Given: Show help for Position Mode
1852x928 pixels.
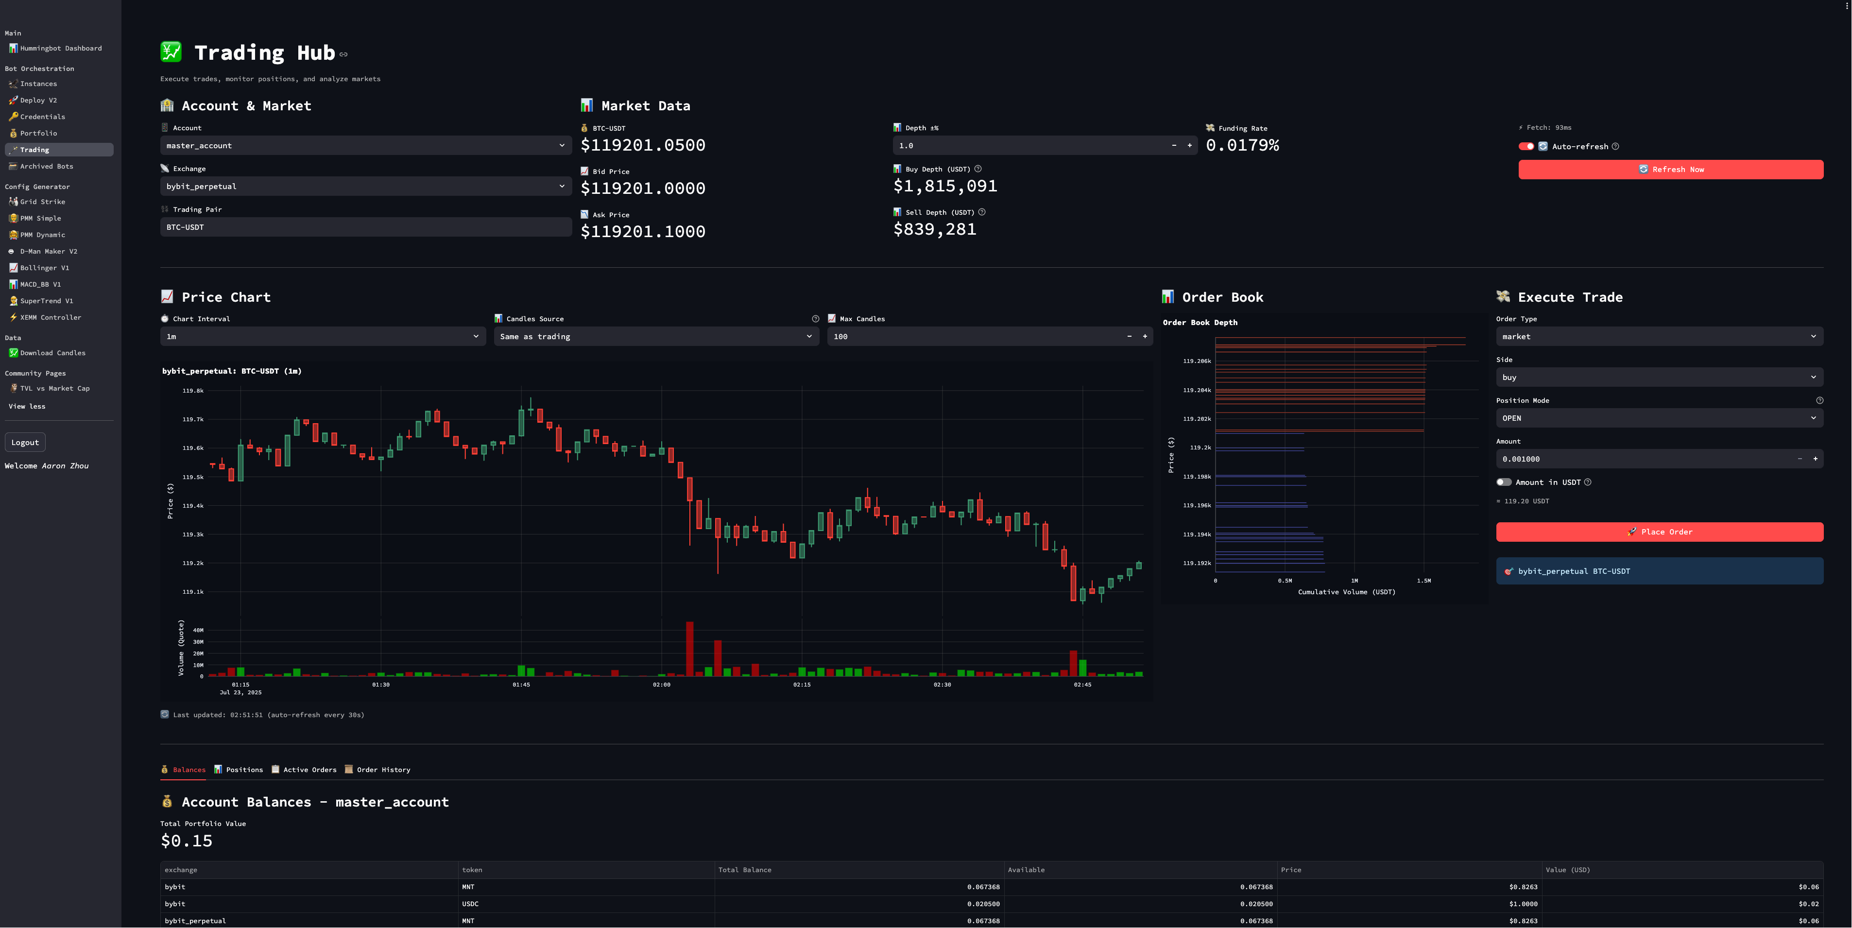Looking at the screenshot, I should pyautogui.click(x=1819, y=400).
